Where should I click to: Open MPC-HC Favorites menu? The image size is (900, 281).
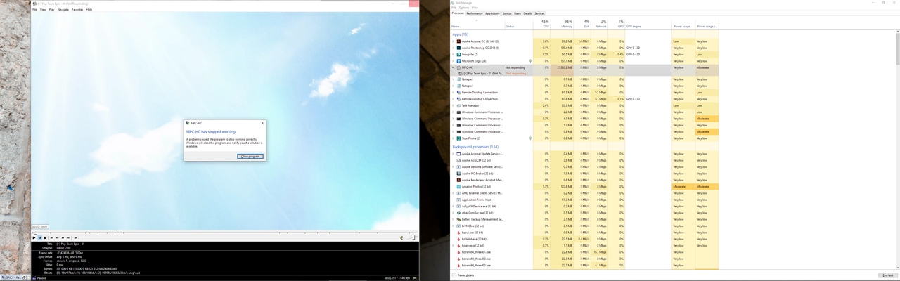click(77, 10)
